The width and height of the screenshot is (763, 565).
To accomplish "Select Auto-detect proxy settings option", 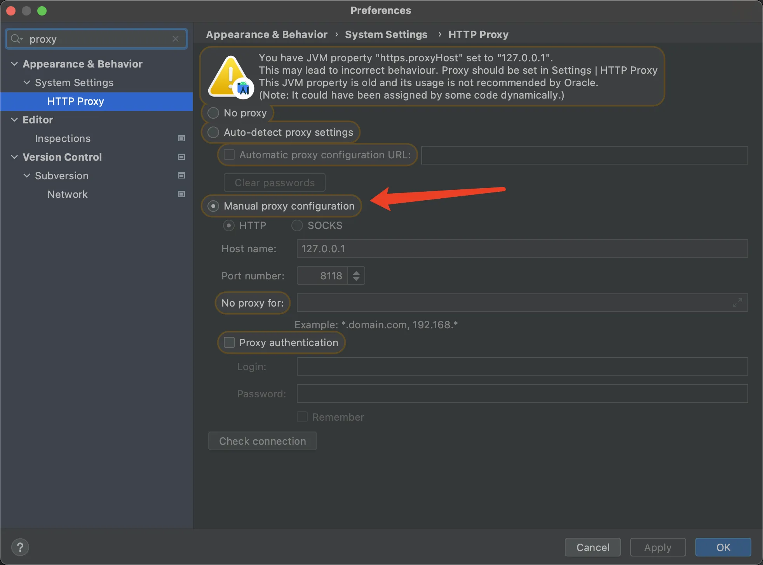I will click(213, 132).
